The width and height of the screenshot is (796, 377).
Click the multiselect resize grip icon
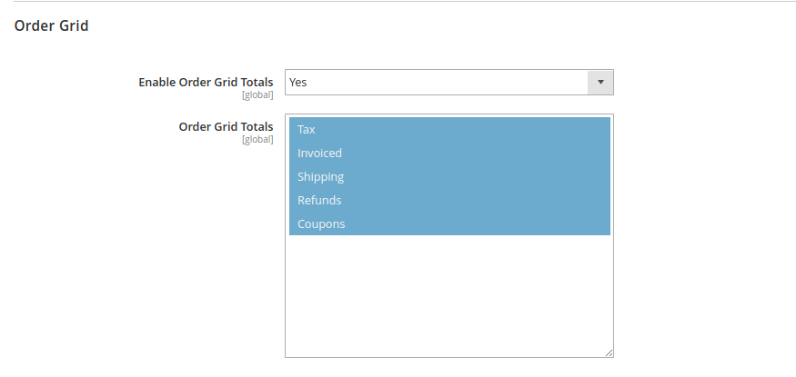pyautogui.click(x=609, y=352)
